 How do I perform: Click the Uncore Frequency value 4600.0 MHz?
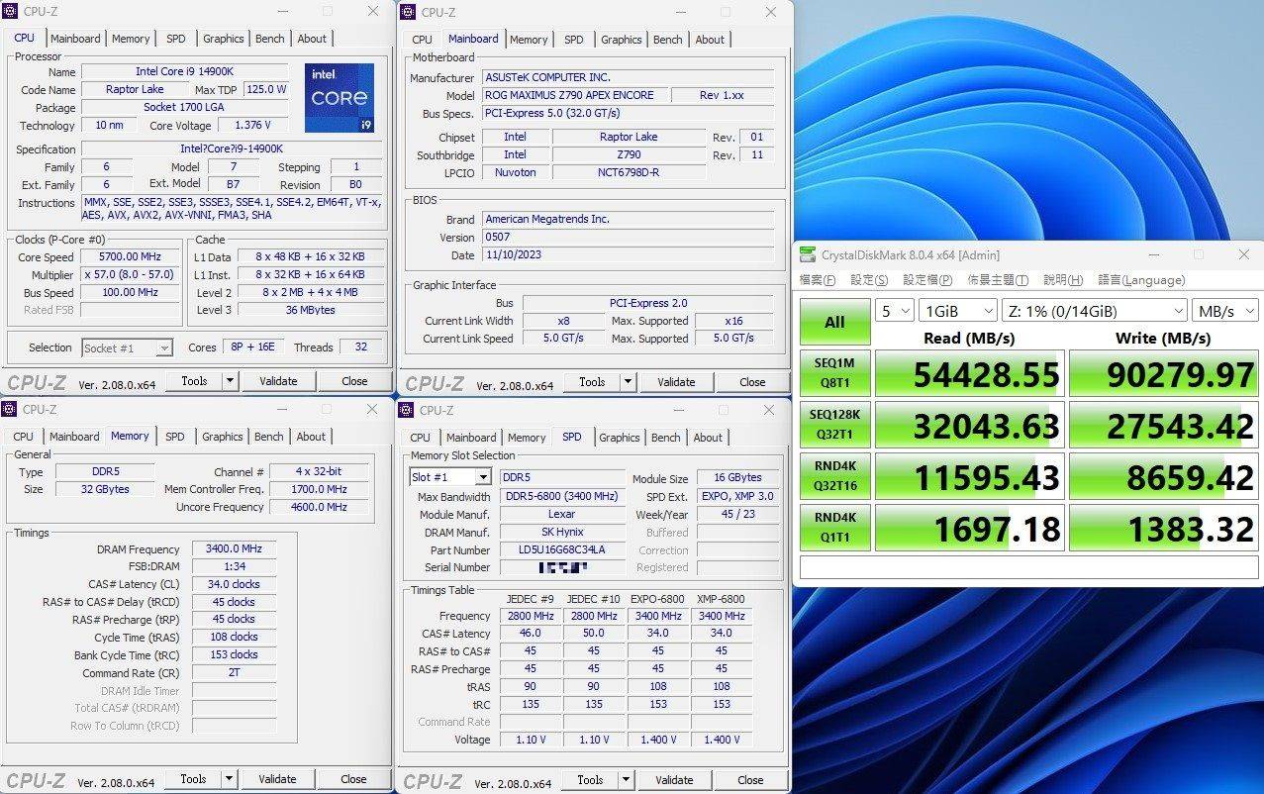coord(321,506)
